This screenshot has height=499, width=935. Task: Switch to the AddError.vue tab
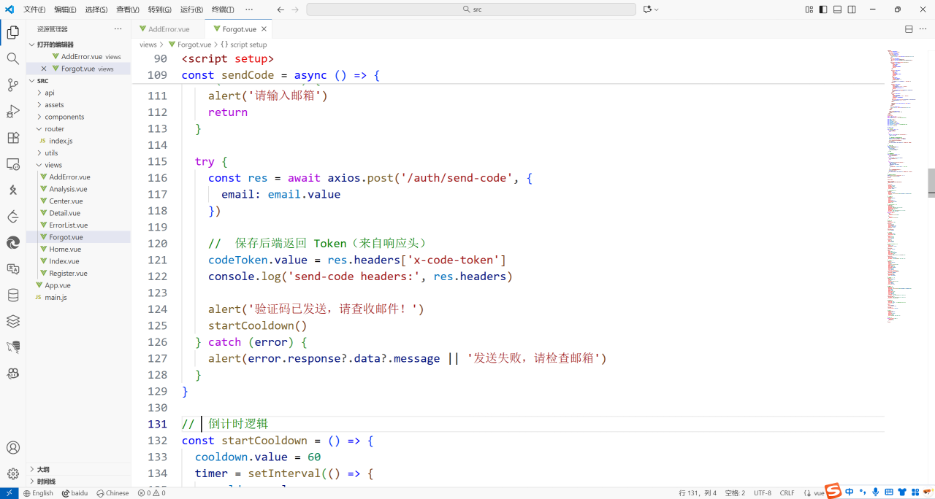tap(169, 29)
